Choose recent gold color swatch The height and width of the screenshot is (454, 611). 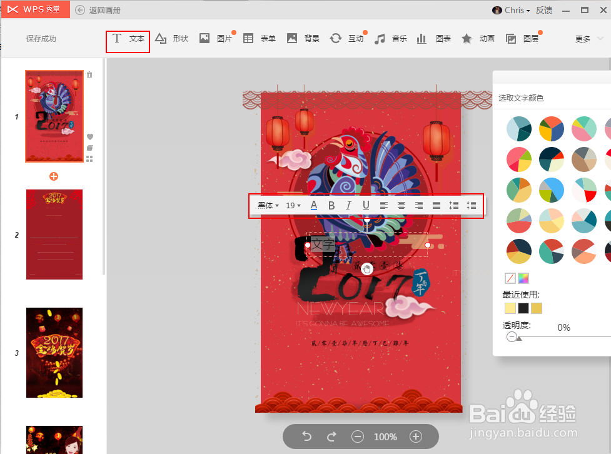(x=537, y=308)
